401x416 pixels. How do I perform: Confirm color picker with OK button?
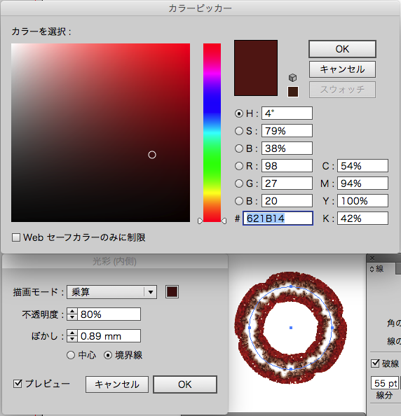point(342,49)
